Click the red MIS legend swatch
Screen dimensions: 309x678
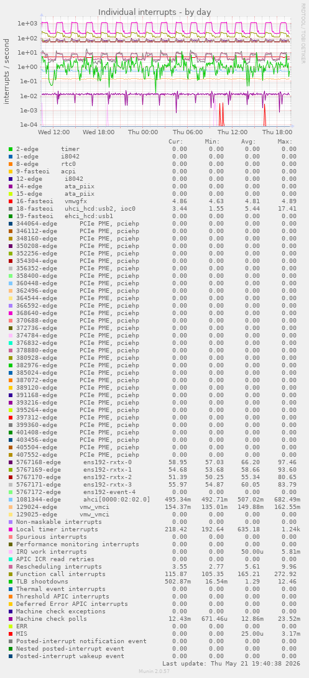(11, 633)
